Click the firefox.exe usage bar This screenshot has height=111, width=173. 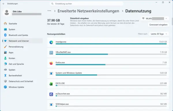[x=111, y=65]
